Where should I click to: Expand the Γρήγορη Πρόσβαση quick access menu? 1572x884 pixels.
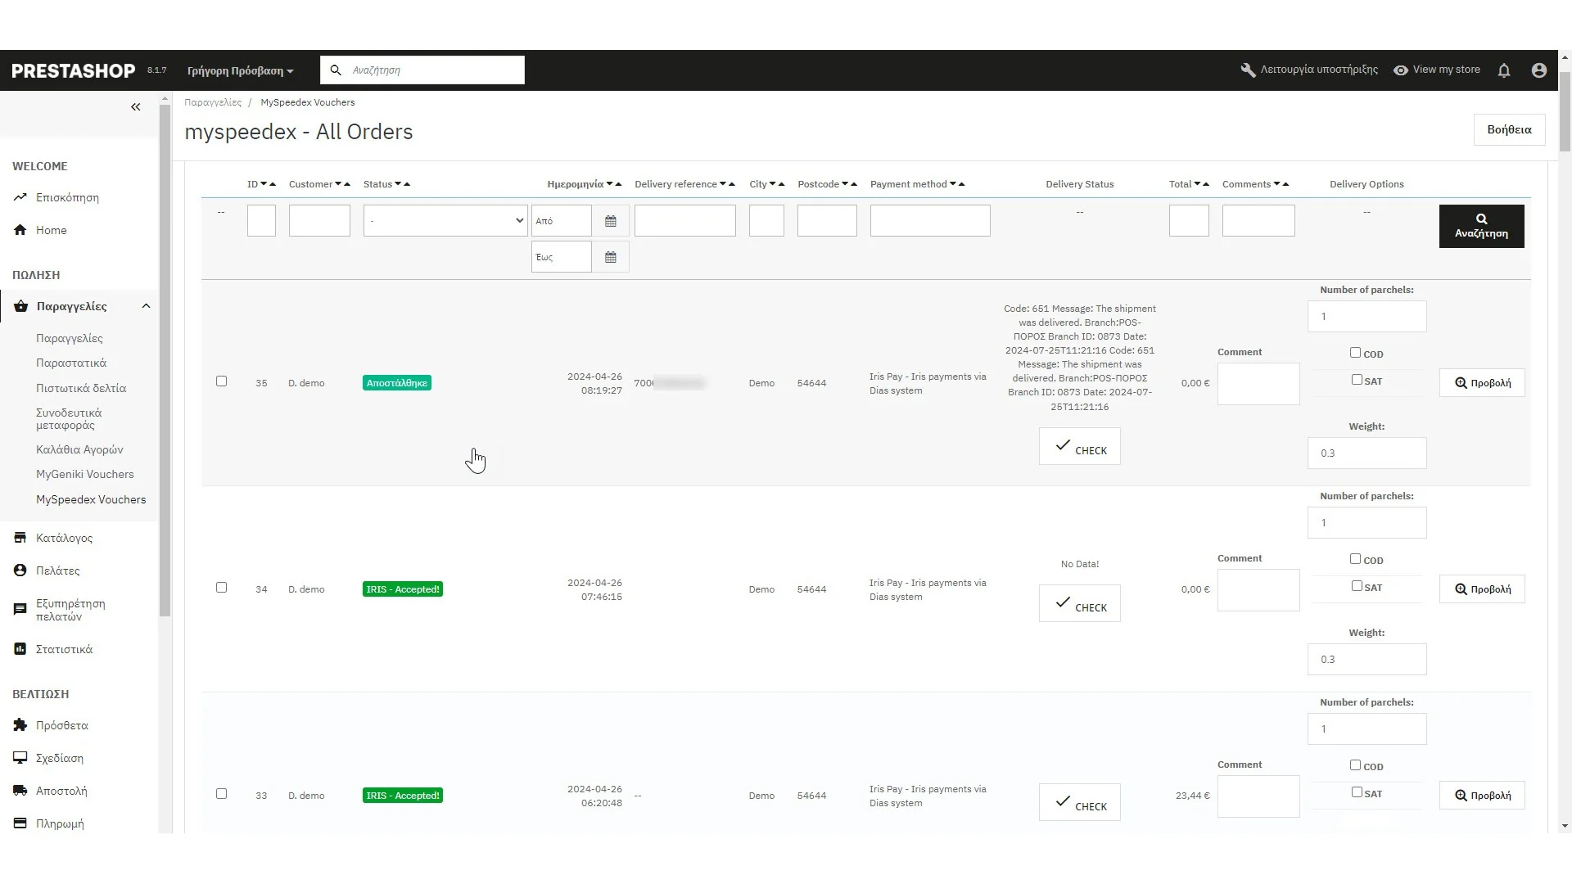point(240,71)
